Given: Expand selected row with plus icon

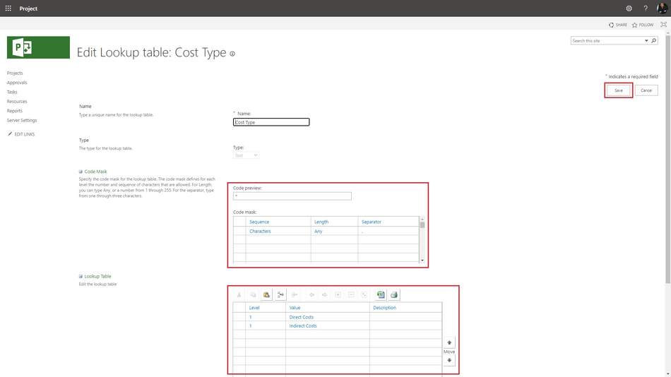Looking at the screenshot, I should (x=338, y=294).
